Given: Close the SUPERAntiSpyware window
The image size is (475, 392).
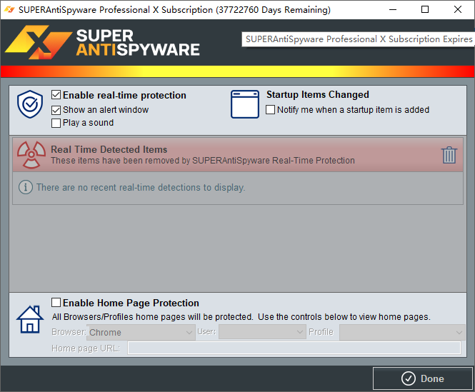Looking at the screenshot, I should click(458, 9).
